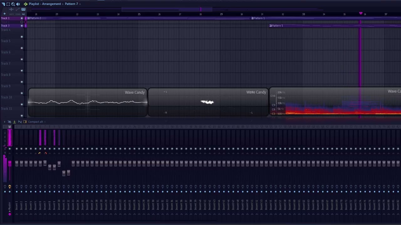
Task: Click the send arrow under Insert 5
Action: pyautogui.click(x=35, y=214)
